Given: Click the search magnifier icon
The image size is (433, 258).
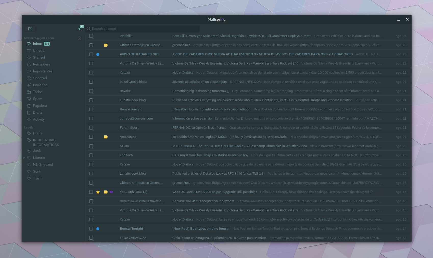Looking at the screenshot, I should click(x=89, y=29).
